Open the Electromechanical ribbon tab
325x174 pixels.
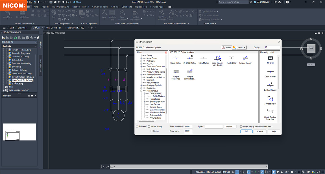pos(80,7)
